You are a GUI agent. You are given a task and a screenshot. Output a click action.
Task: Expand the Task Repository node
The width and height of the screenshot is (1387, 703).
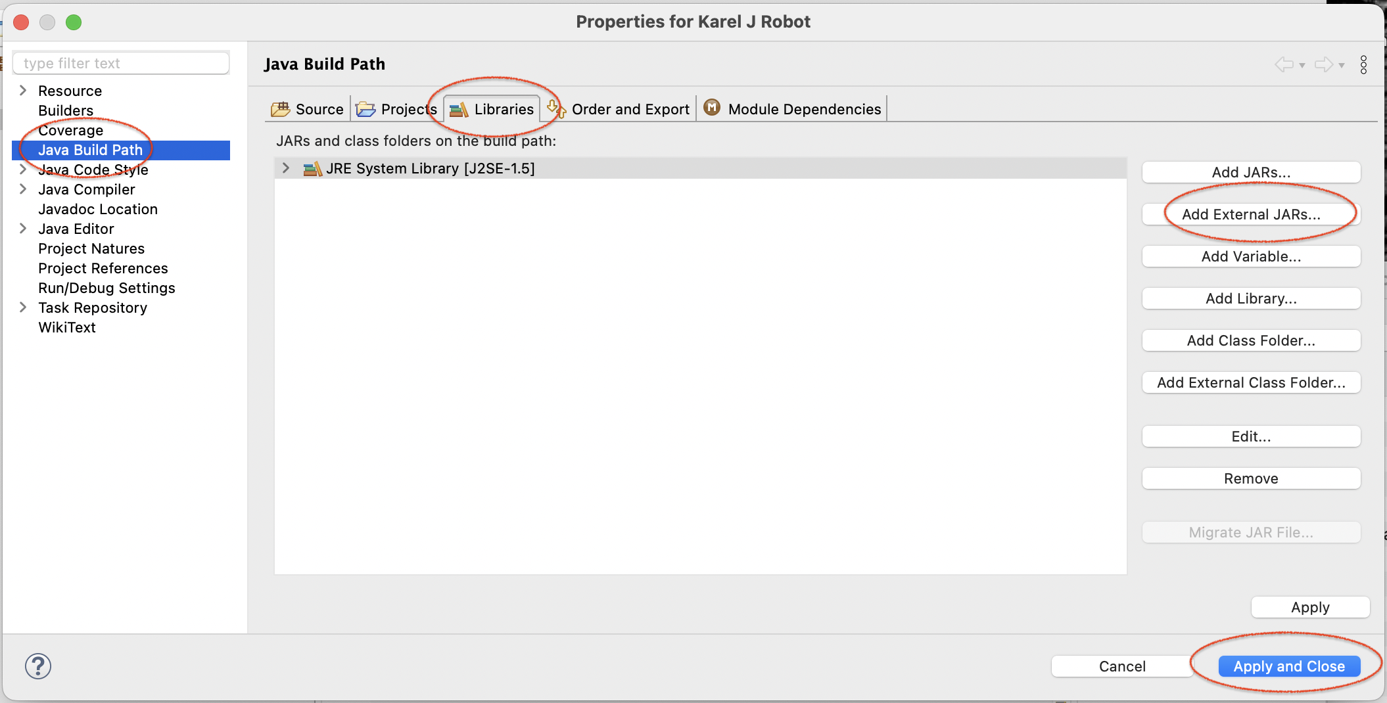(x=23, y=307)
